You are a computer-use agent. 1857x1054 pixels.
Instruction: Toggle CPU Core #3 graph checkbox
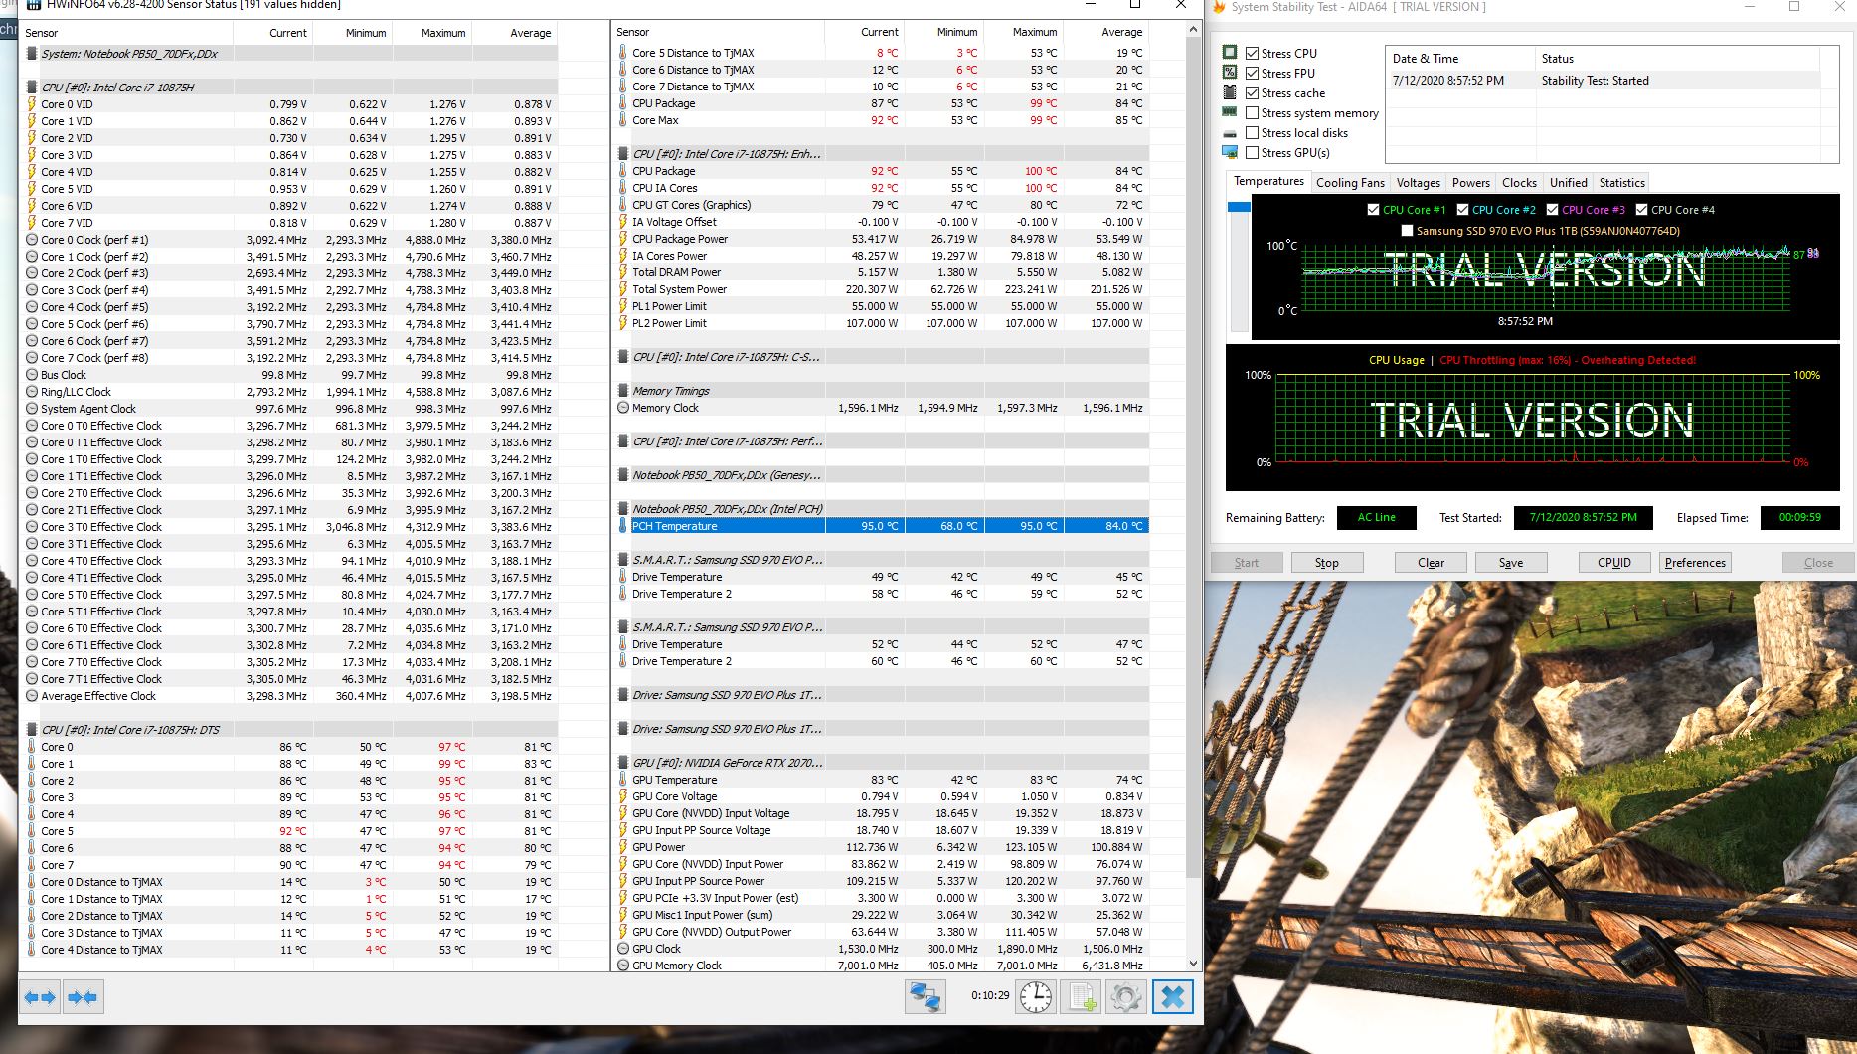click(x=1552, y=210)
